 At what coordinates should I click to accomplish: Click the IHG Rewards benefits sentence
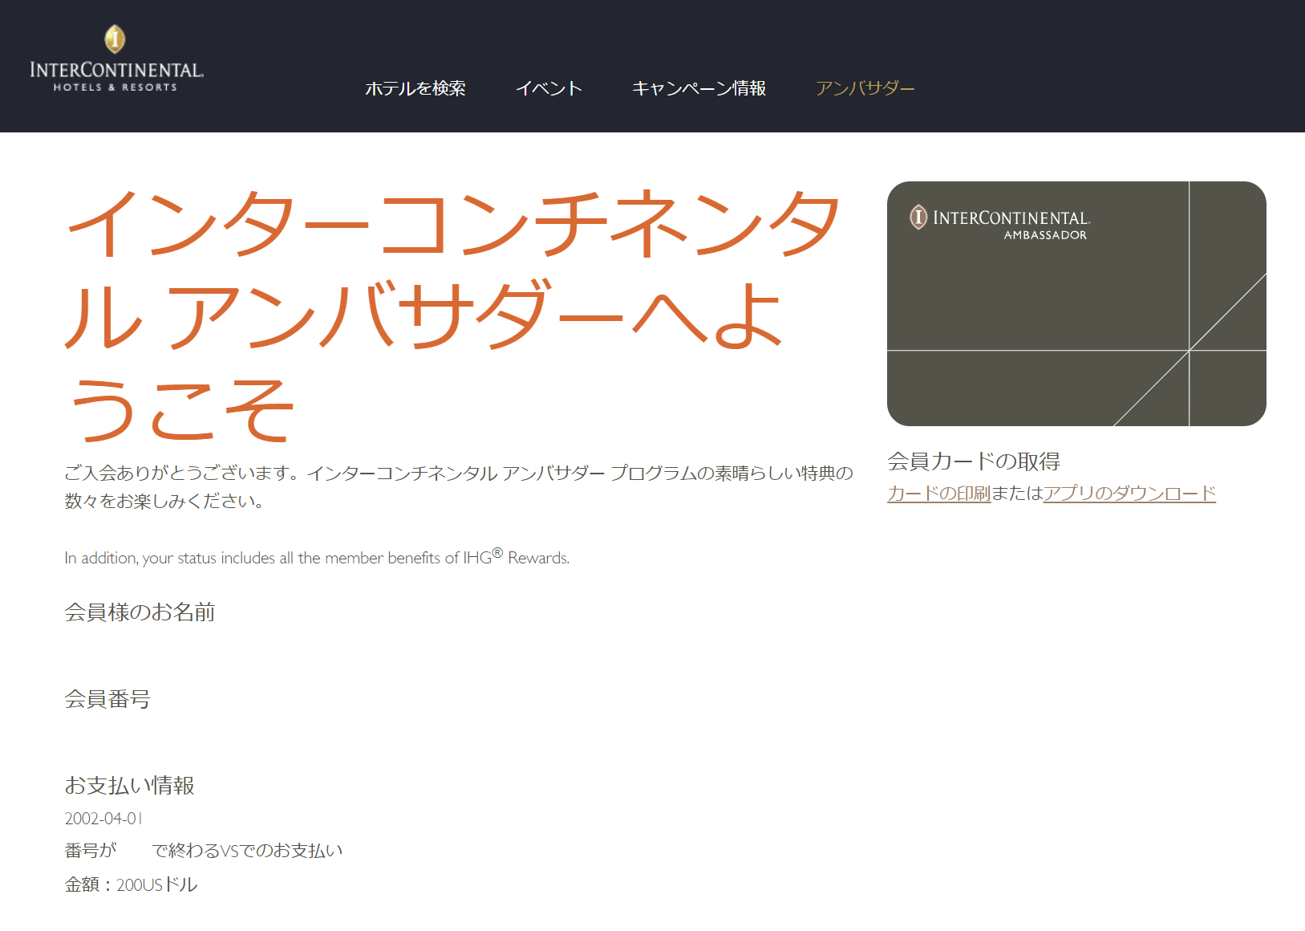click(x=317, y=556)
